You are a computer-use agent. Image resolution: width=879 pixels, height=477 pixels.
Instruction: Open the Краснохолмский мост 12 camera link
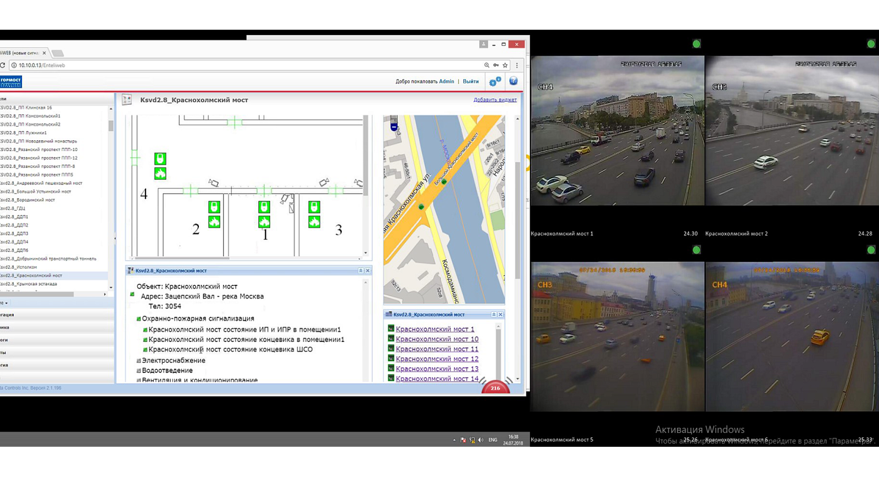(x=437, y=359)
